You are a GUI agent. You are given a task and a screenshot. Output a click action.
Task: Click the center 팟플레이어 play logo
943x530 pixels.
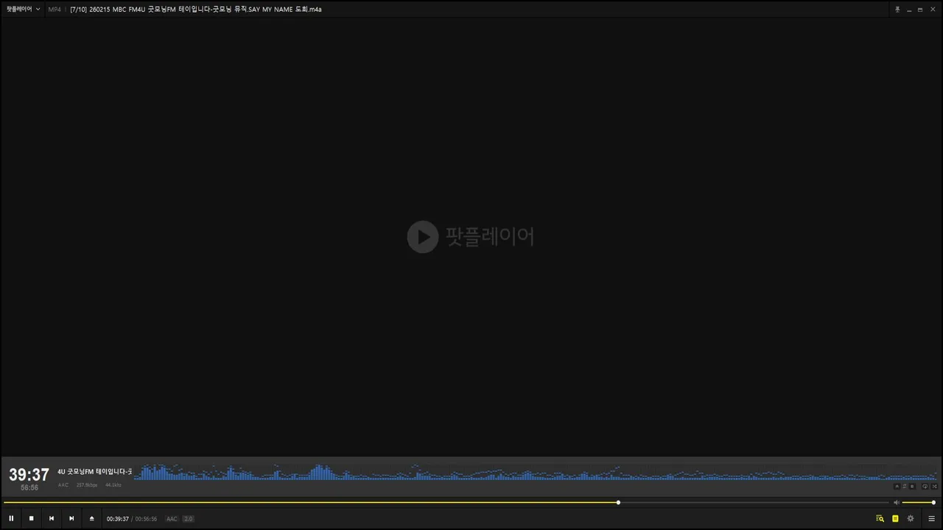tap(471, 236)
